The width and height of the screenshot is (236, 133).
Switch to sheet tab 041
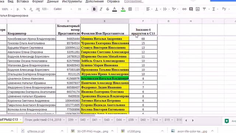(x=95, y=120)
